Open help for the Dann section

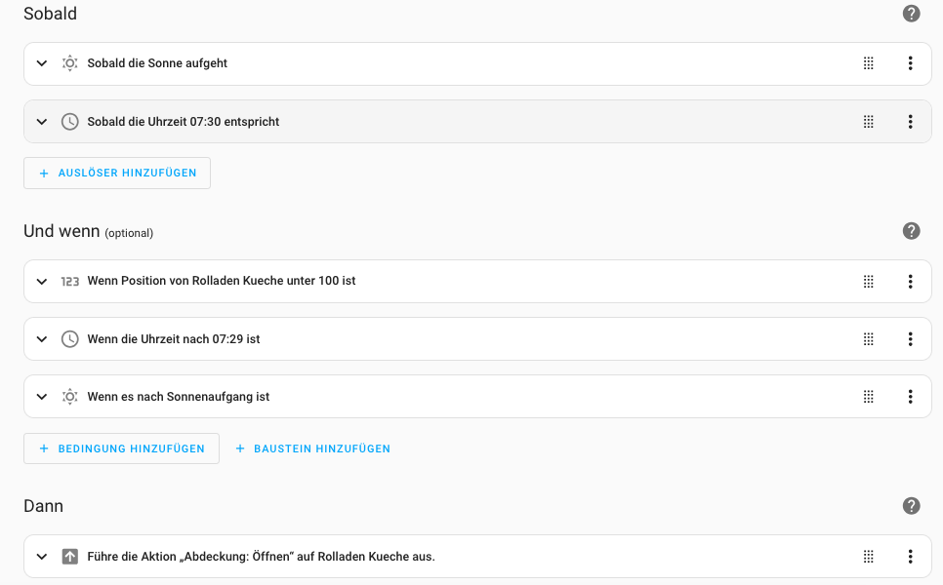tap(911, 506)
